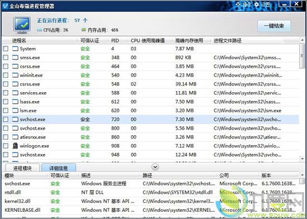This screenshot has width=307, height=219.
Task: Check the wininit.exe checkbox
Action: [6, 75]
